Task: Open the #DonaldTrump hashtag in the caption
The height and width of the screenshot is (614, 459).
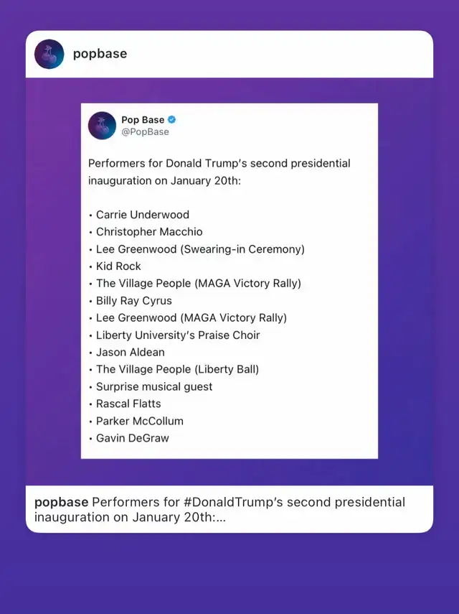Action: [x=232, y=503]
